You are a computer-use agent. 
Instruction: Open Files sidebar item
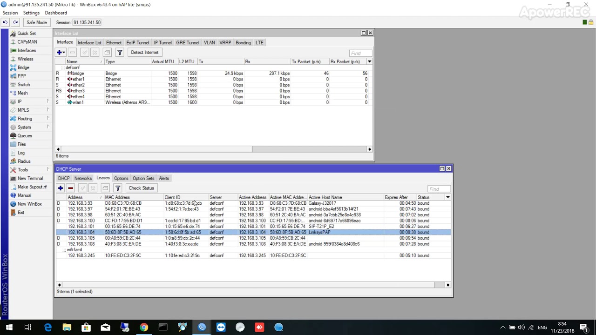click(x=22, y=144)
